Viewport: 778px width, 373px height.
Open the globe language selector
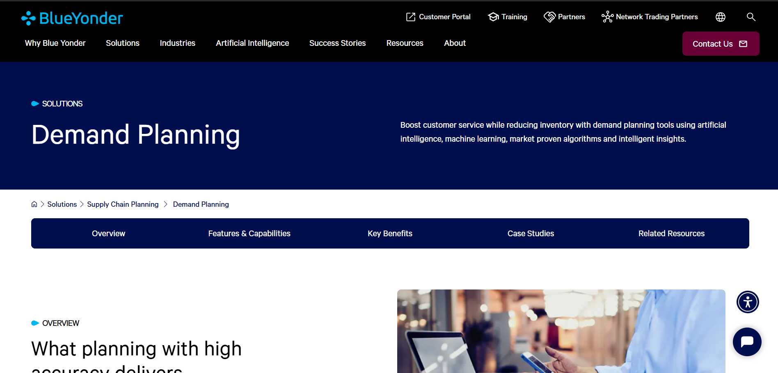[721, 17]
